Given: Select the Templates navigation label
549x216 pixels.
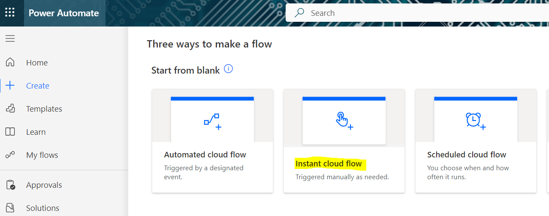Looking at the screenshot, I should coord(44,109).
